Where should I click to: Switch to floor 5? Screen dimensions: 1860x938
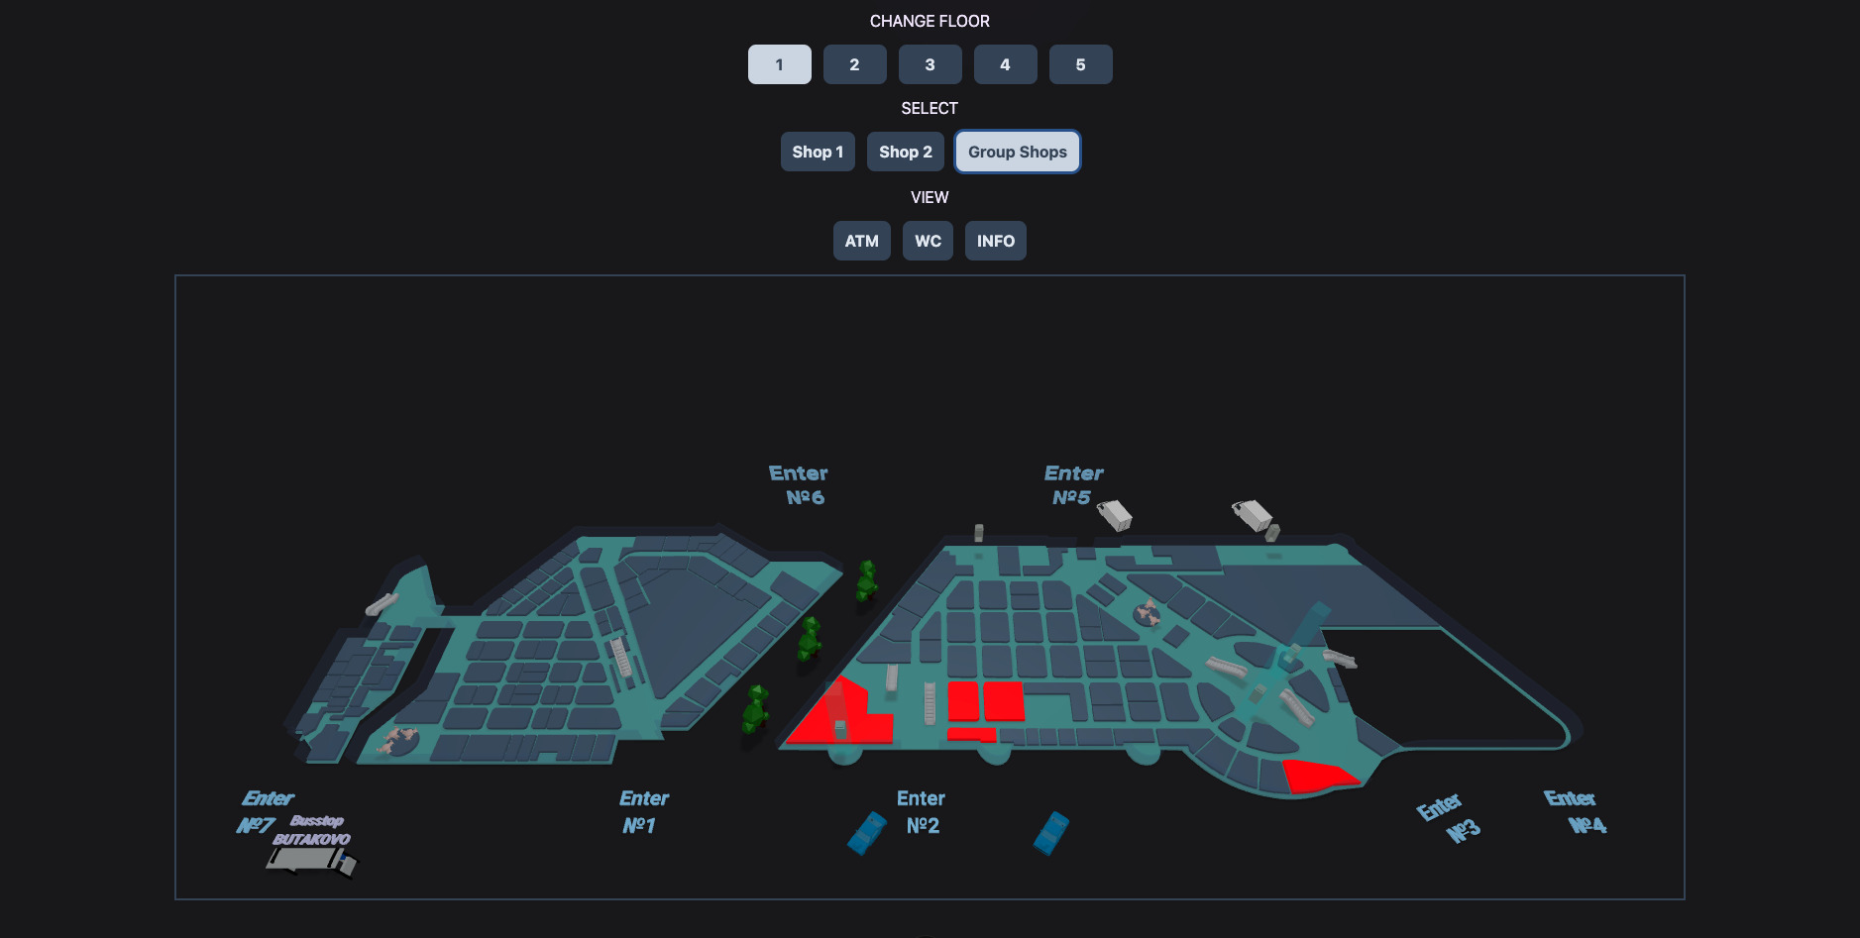[x=1080, y=64]
